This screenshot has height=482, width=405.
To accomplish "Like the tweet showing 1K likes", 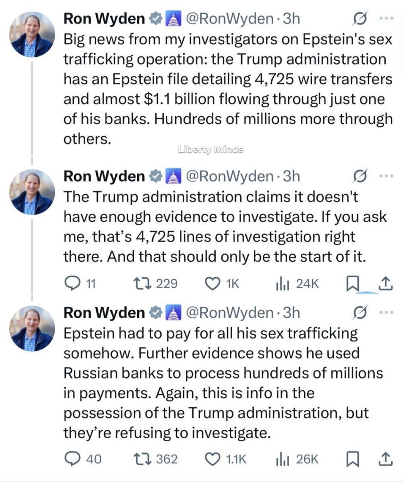I will point(213,283).
